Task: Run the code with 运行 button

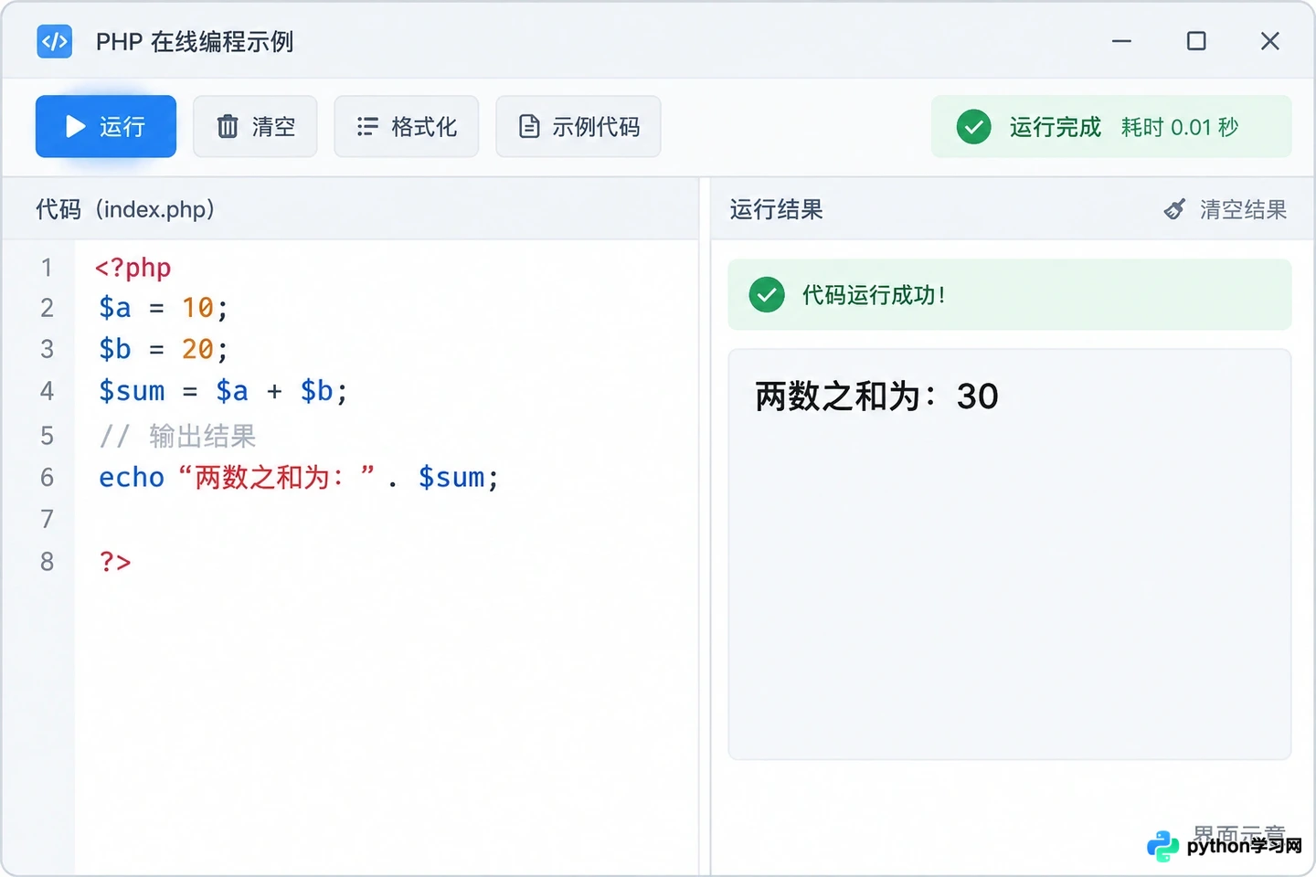Action: 106,126
